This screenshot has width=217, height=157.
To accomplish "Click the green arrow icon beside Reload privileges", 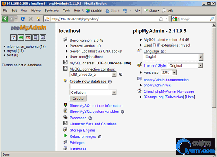I will pos(65,136).
